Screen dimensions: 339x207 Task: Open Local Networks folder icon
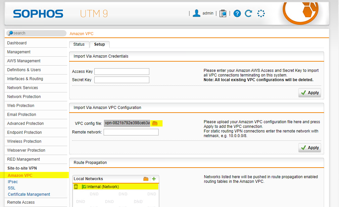tap(146, 179)
